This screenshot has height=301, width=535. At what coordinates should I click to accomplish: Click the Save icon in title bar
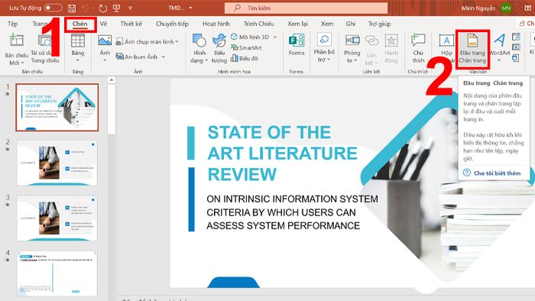click(72, 8)
